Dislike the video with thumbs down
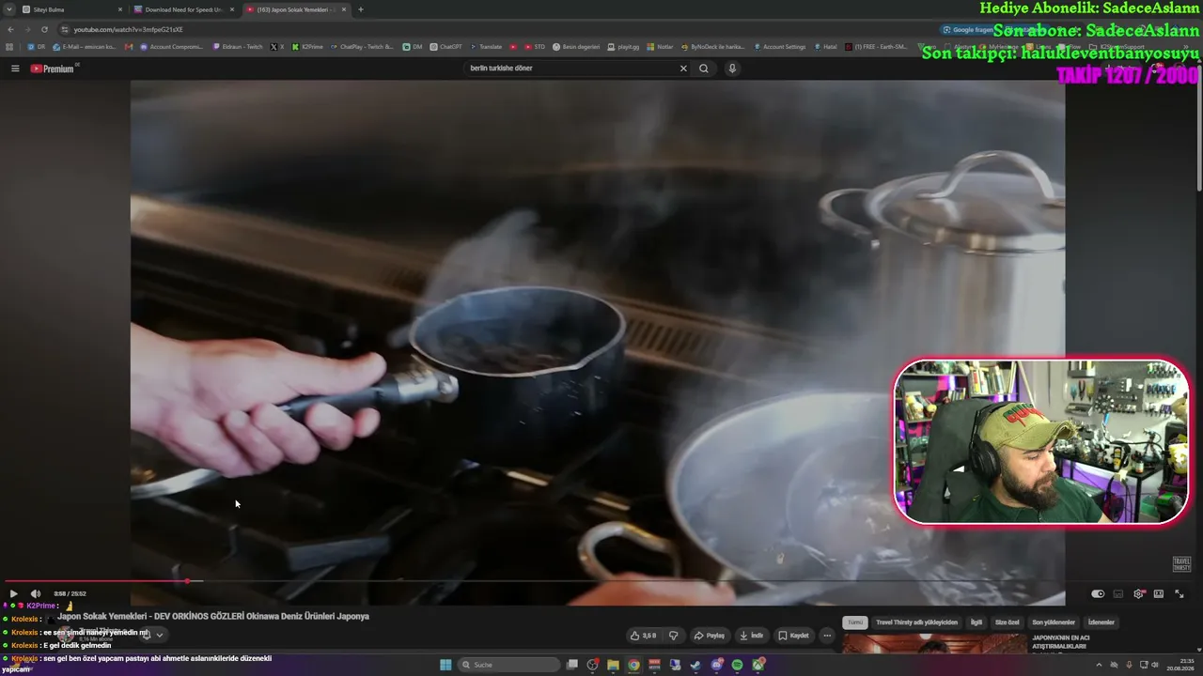The height and width of the screenshot is (676, 1203). tap(673, 636)
